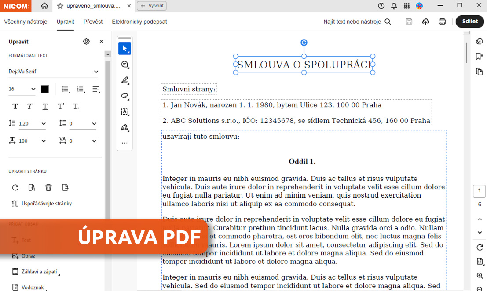Close the Upravit panel
487x291 pixels.
(101, 41)
